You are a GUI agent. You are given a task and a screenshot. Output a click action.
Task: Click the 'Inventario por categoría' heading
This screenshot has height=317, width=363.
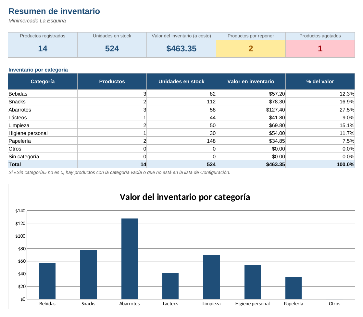pos(38,70)
